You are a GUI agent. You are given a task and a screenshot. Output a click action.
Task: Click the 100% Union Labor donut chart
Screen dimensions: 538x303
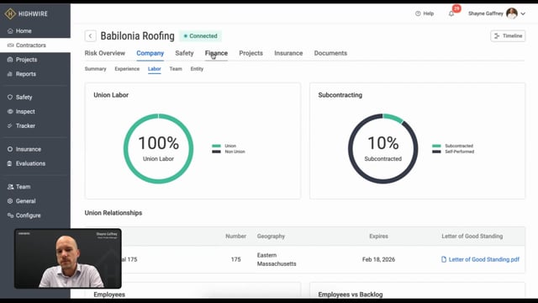point(158,148)
